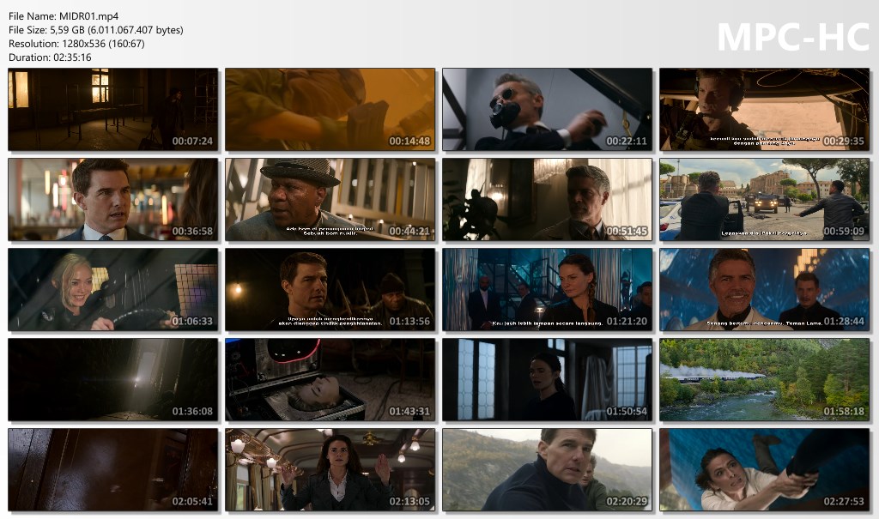Click the thumbnail timestamped 01:21:20
Viewport: 879px width, 519px height.
click(547, 290)
